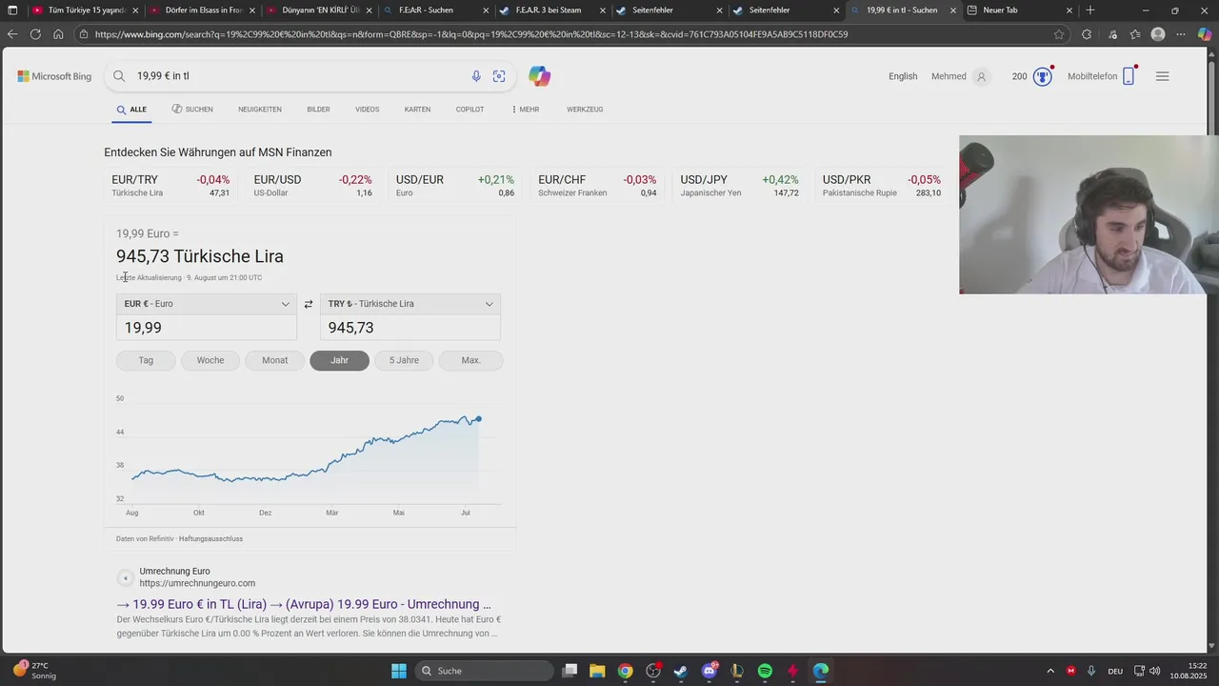Open Steam from taskbar
The image size is (1219, 686).
[x=681, y=671]
